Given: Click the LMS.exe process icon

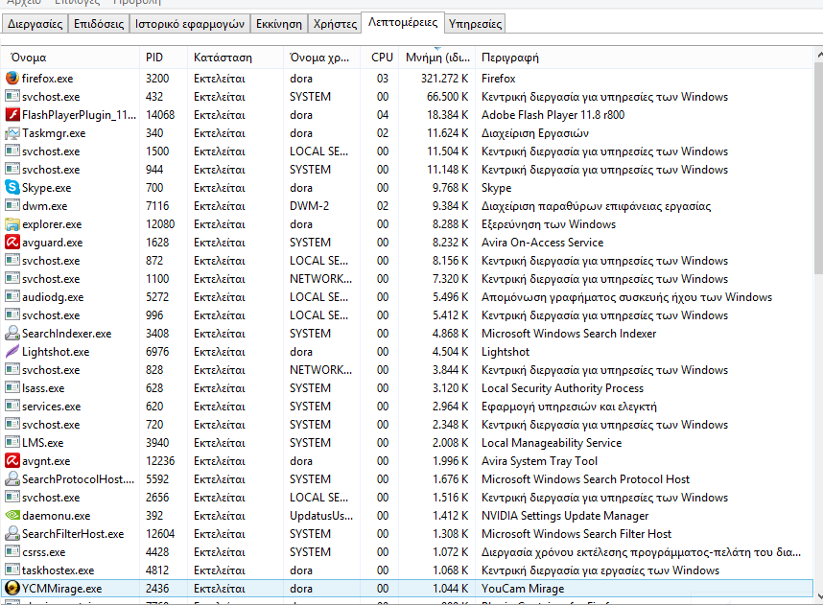Looking at the screenshot, I should point(12,442).
